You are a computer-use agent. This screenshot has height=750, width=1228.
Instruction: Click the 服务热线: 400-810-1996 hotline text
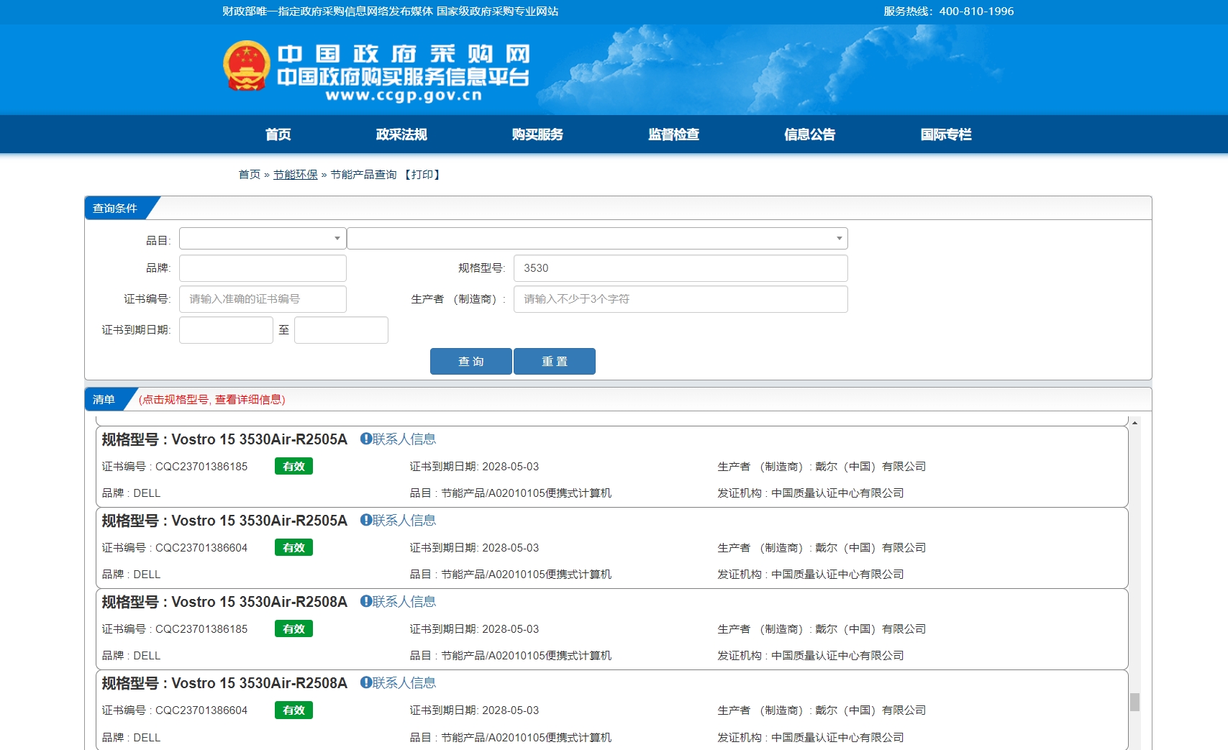pos(949,12)
